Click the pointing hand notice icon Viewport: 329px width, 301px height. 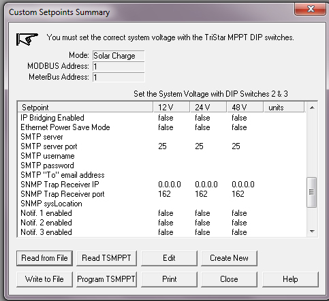[27, 39]
